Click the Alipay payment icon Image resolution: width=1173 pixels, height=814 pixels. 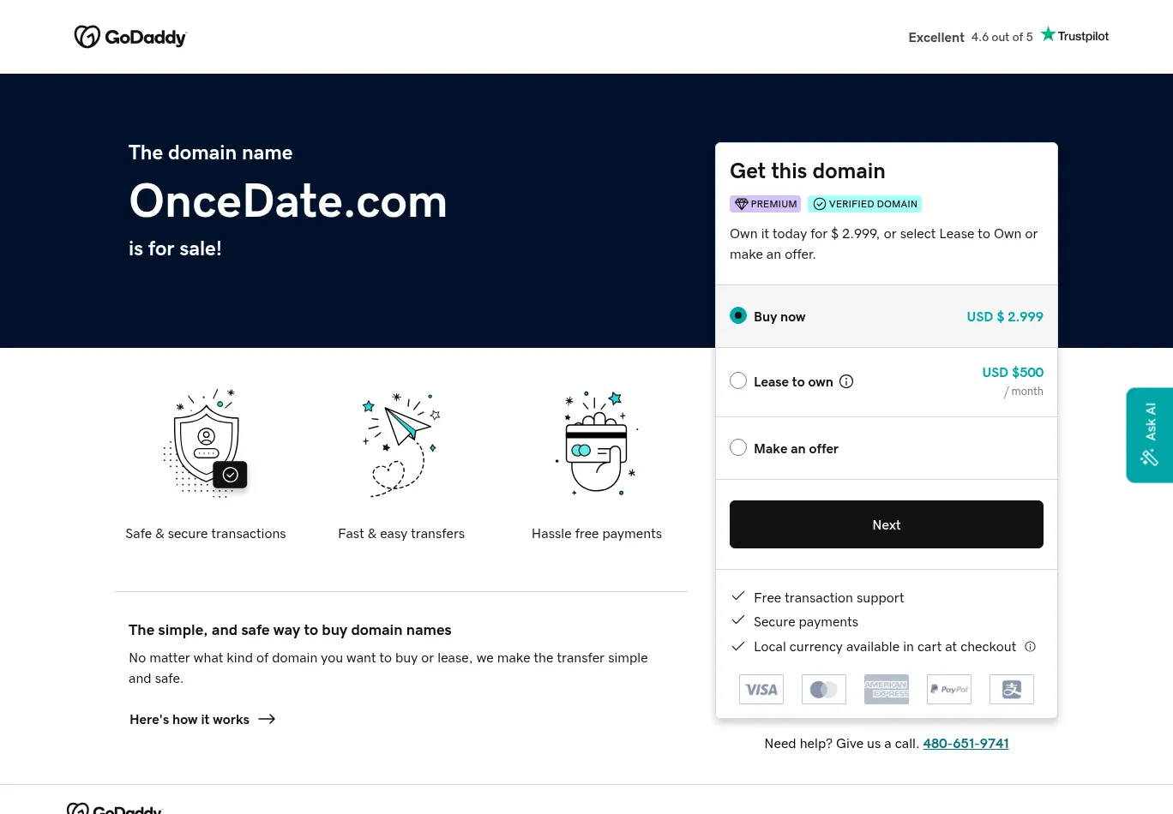click(x=1012, y=689)
